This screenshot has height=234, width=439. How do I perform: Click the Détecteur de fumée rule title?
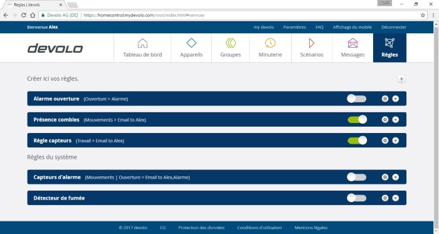(x=59, y=198)
